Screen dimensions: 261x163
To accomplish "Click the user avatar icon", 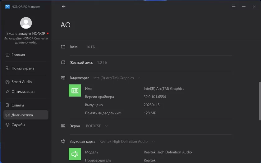I will tap(26, 23).
